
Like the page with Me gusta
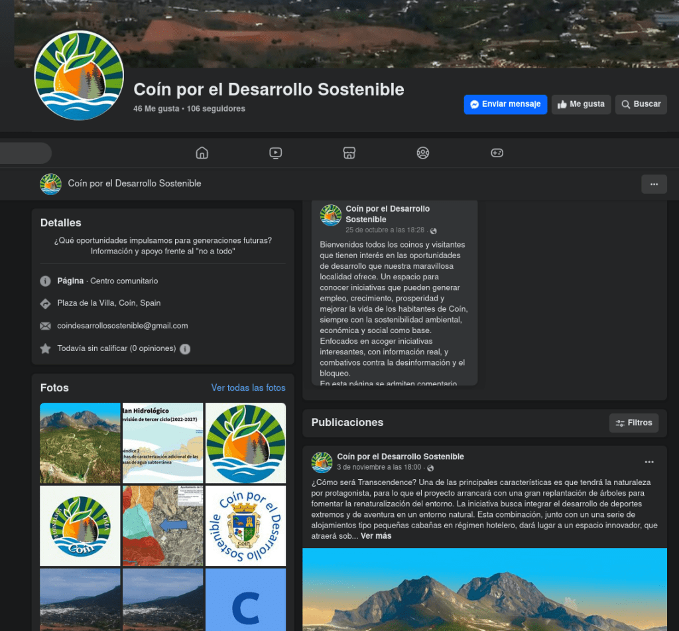[581, 104]
